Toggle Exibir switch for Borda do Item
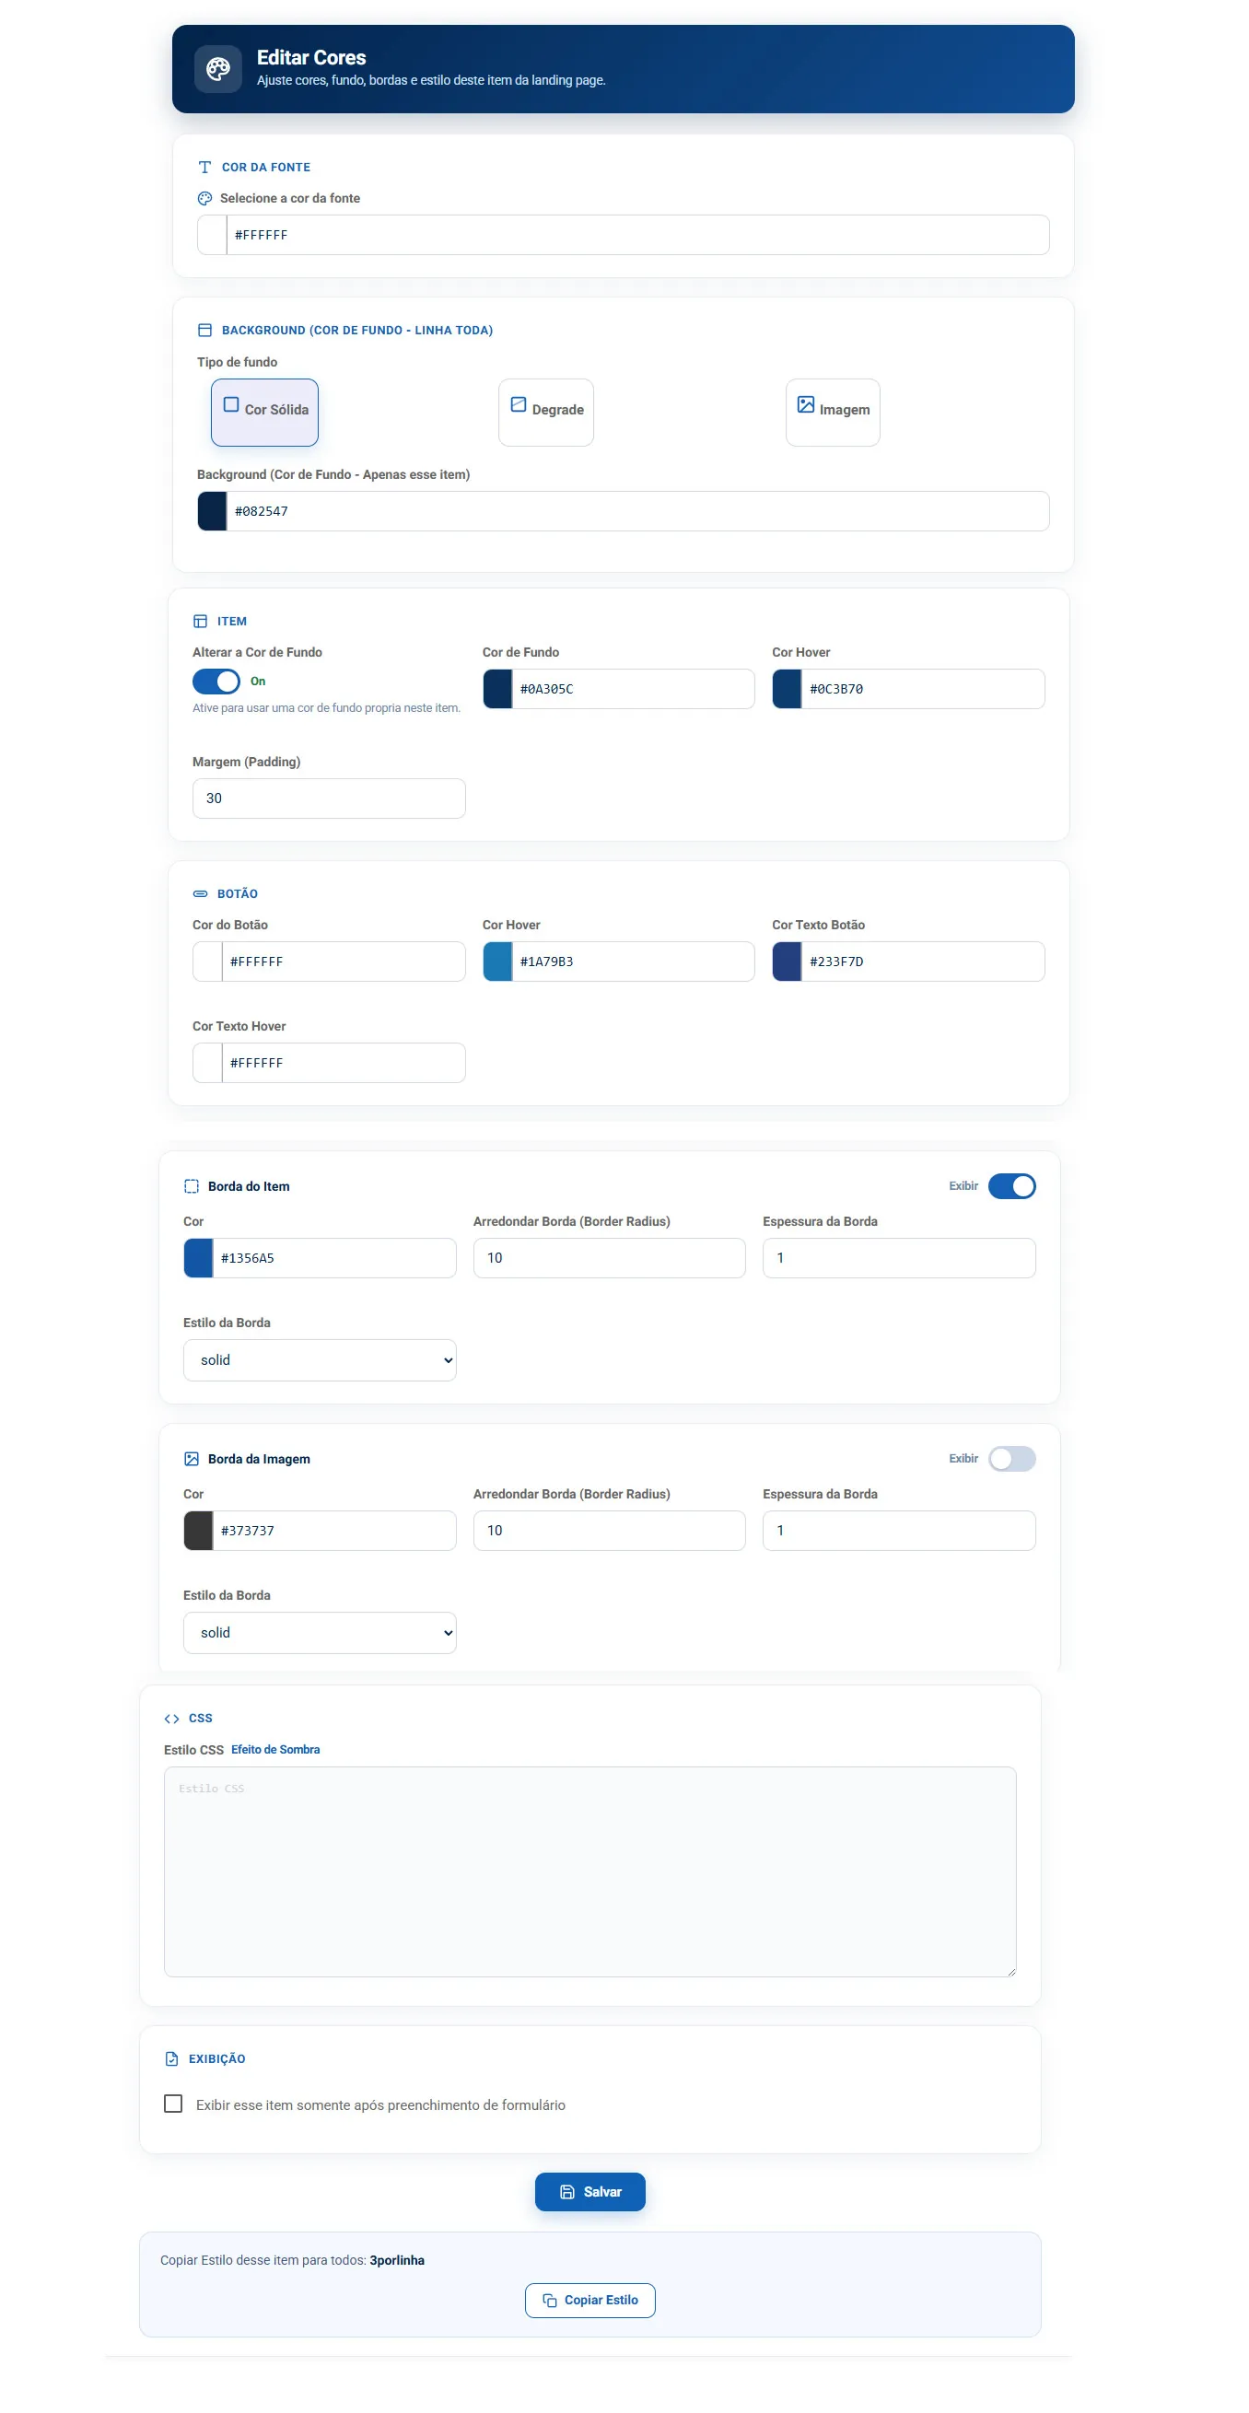The image size is (1249, 2413). 1012,1187
